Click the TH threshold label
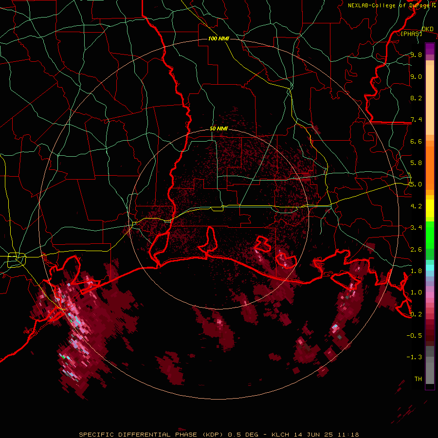Image resolution: width=438 pixels, height=438 pixels. point(418,379)
